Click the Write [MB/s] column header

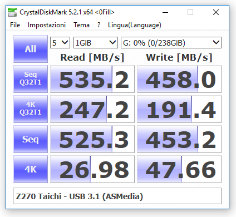click(x=179, y=57)
